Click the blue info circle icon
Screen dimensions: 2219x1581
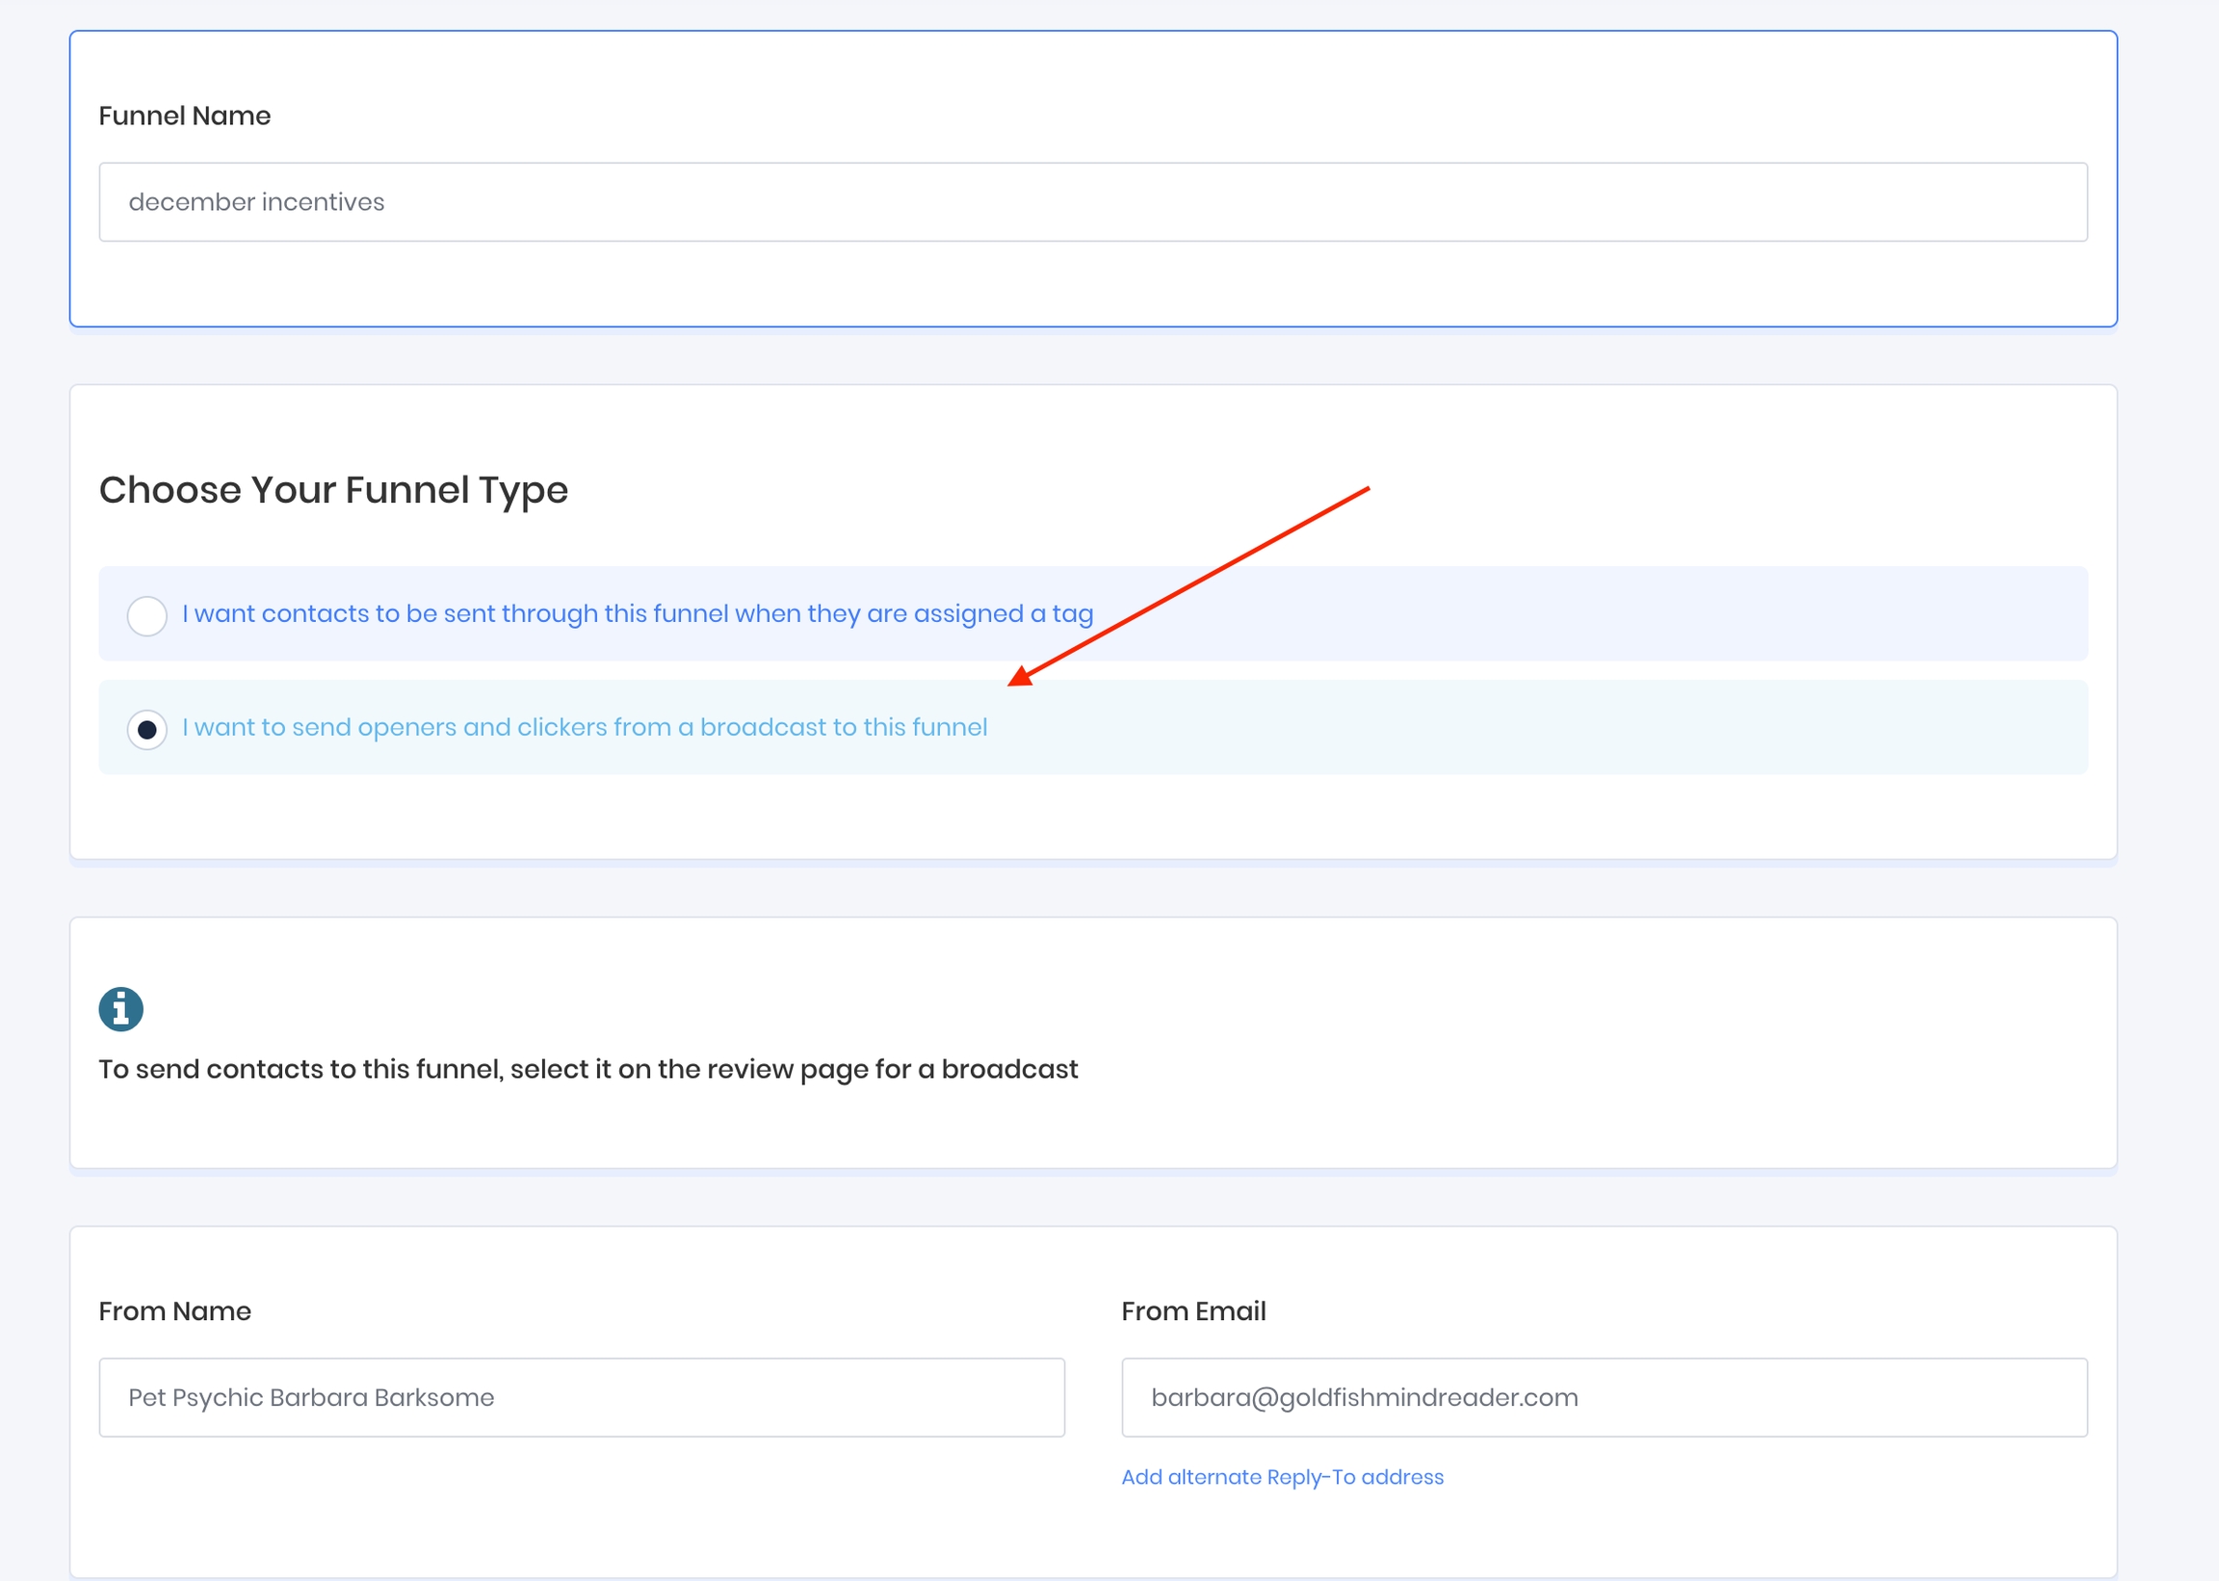(x=120, y=1008)
